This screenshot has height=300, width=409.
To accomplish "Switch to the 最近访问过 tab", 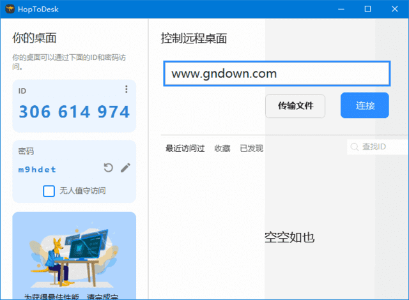I will coord(185,149).
